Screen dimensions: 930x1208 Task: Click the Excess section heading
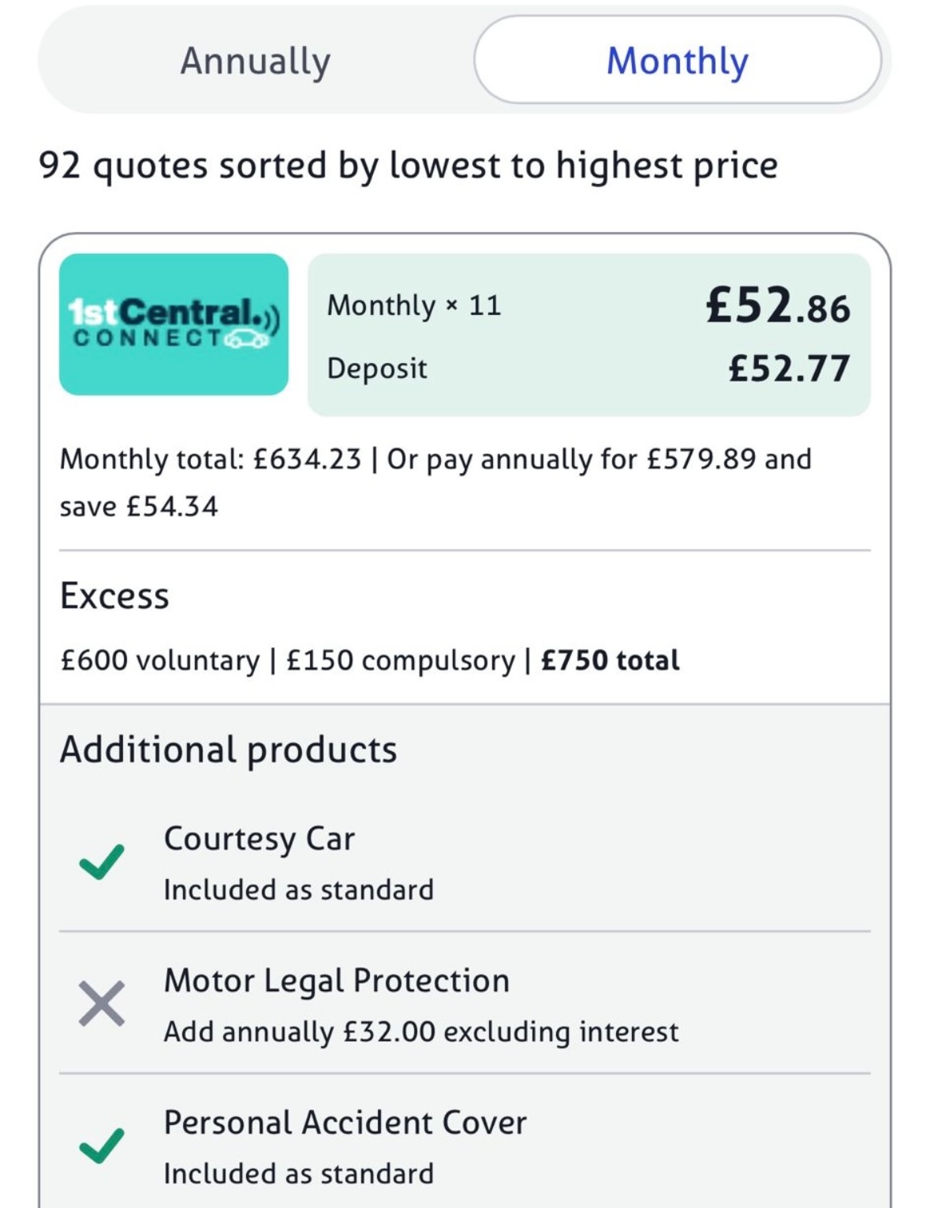click(114, 596)
